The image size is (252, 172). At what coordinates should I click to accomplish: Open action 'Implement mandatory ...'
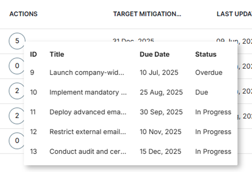88,92
